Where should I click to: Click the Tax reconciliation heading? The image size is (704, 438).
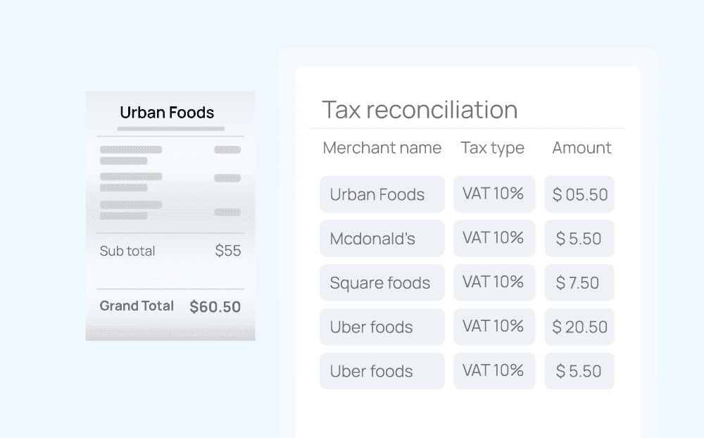click(x=420, y=110)
